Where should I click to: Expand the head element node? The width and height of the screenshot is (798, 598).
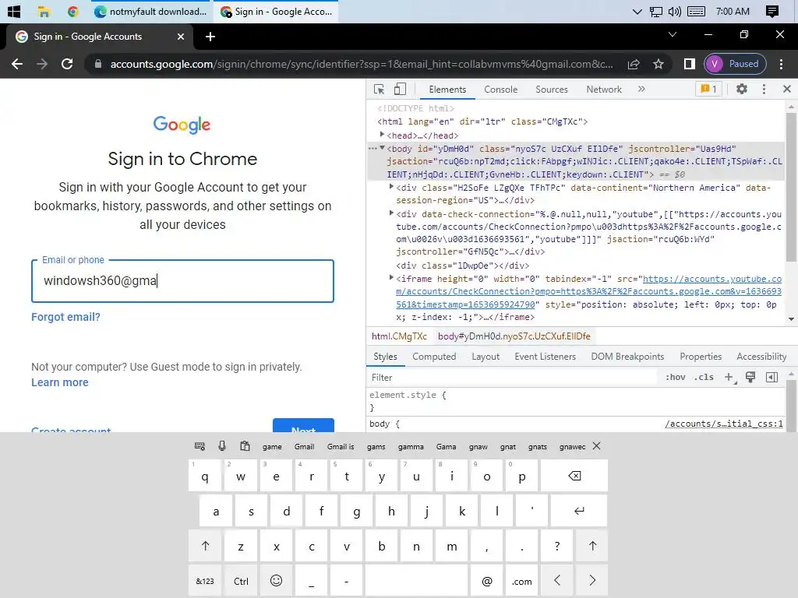(382, 134)
